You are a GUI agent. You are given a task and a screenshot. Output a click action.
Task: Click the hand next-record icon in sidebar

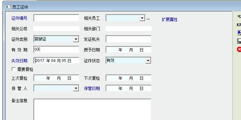pyautogui.click(x=239, y=25)
